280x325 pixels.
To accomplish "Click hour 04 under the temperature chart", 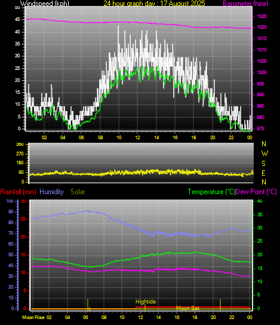I will (67, 317).
